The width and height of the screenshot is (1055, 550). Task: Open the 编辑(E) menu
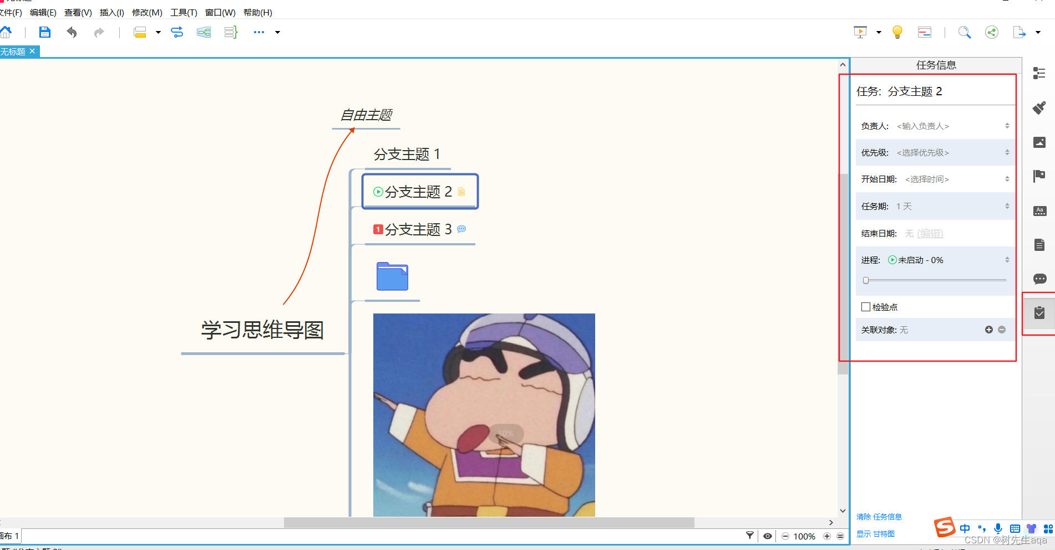pyautogui.click(x=43, y=12)
